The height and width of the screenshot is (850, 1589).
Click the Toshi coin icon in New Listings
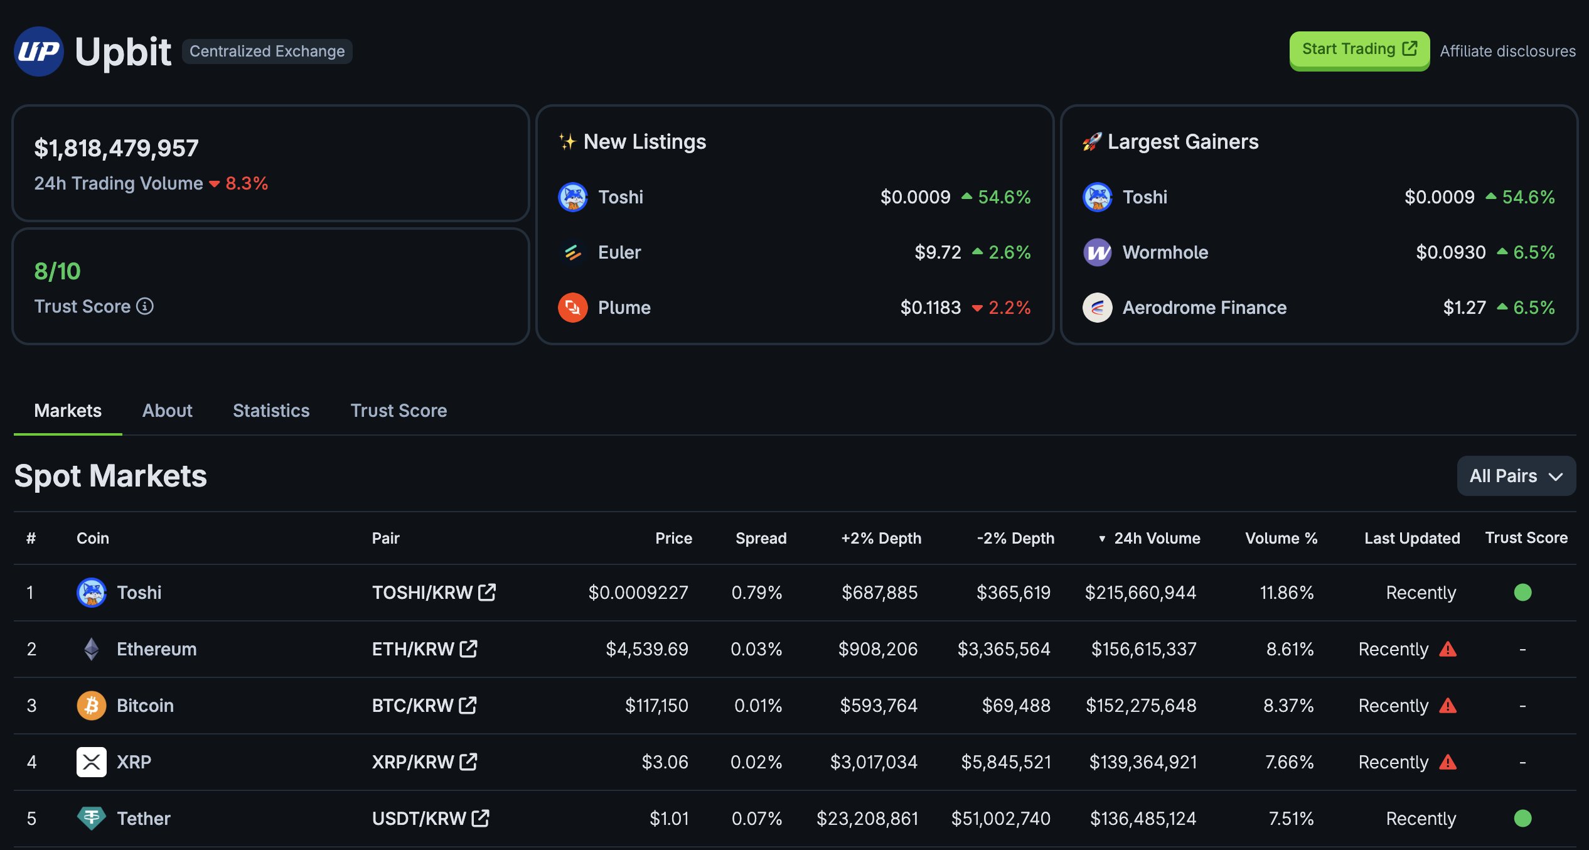point(572,196)
